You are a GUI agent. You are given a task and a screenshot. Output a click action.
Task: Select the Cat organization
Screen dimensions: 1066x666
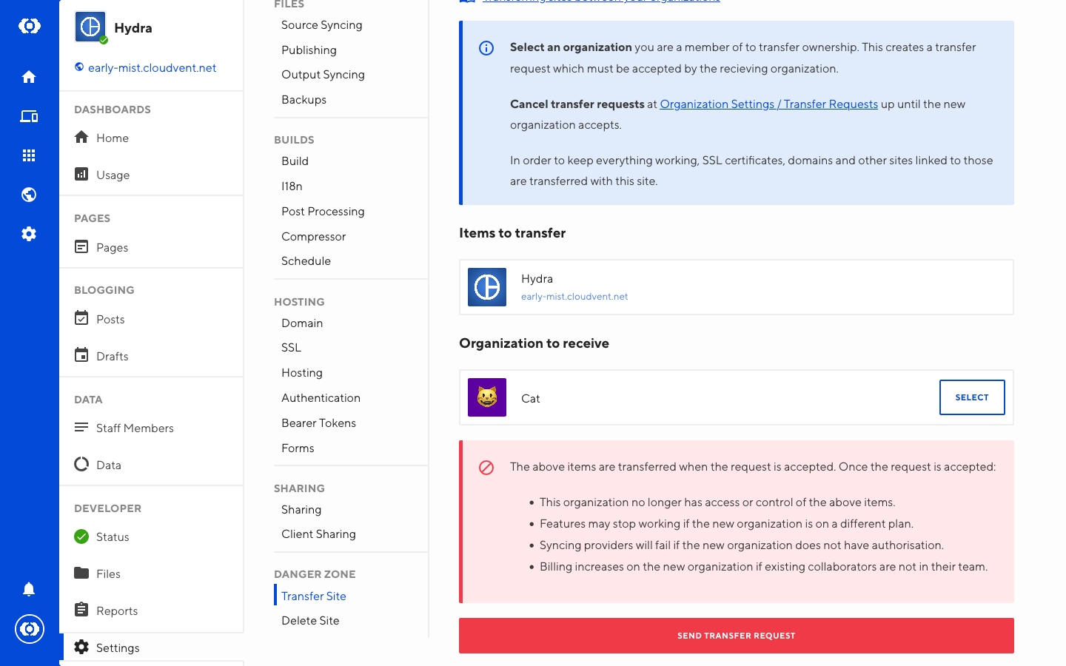click(x=971, y=397)
